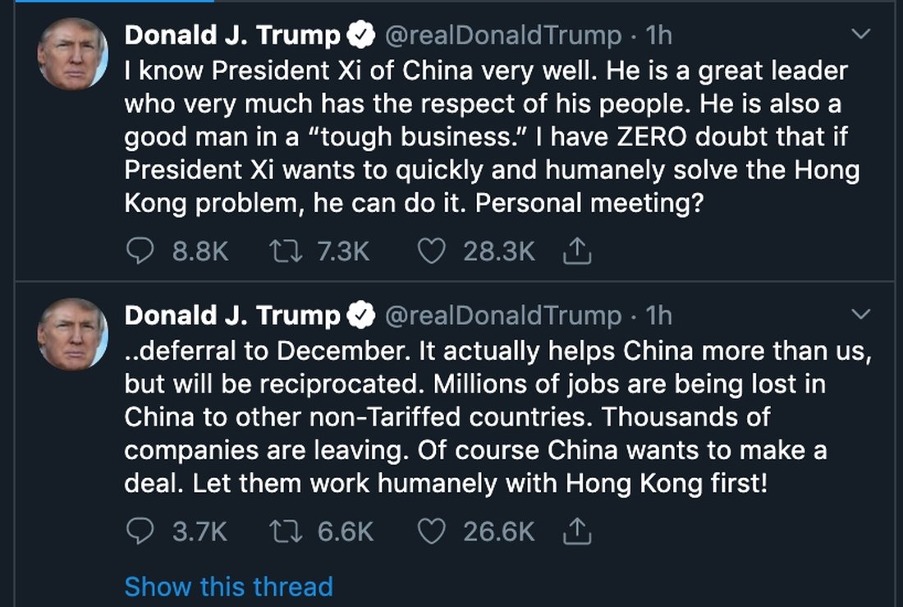903x607 pixels.
Task: Click Show this thread link
Action: tap(228, 586)
